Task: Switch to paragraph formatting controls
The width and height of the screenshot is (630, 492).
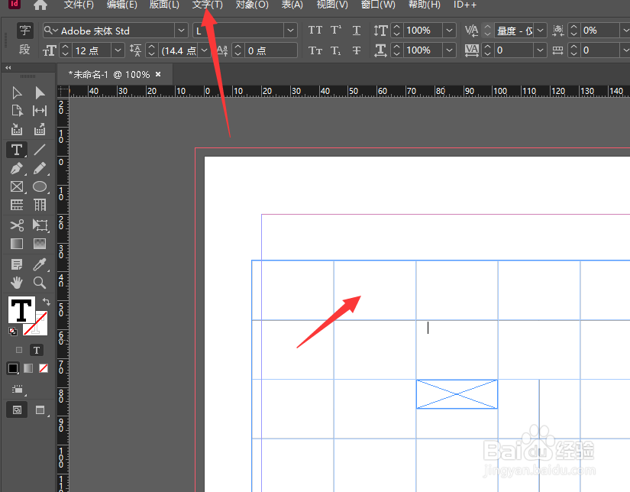Action: click(25, 50)
